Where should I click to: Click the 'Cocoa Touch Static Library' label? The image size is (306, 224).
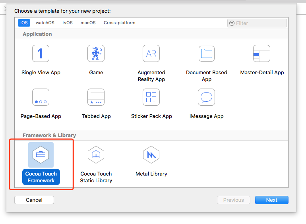(96, 177)
